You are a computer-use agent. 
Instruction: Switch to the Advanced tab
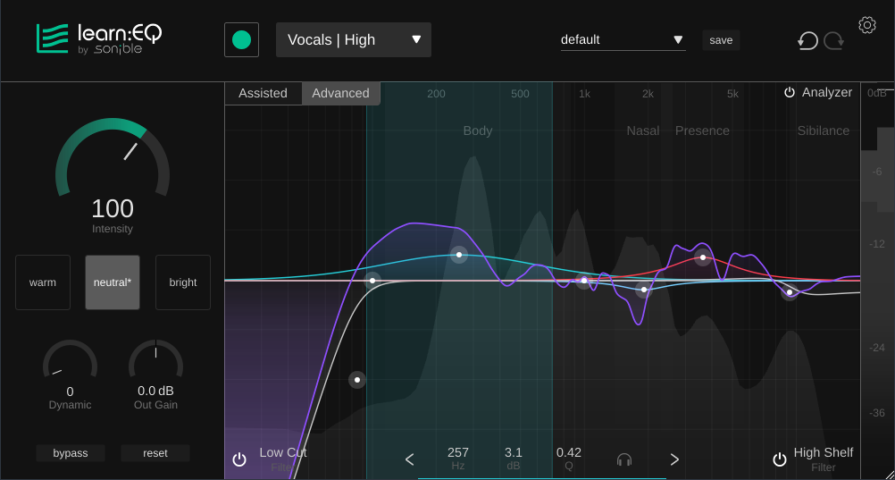click(340, 93)
